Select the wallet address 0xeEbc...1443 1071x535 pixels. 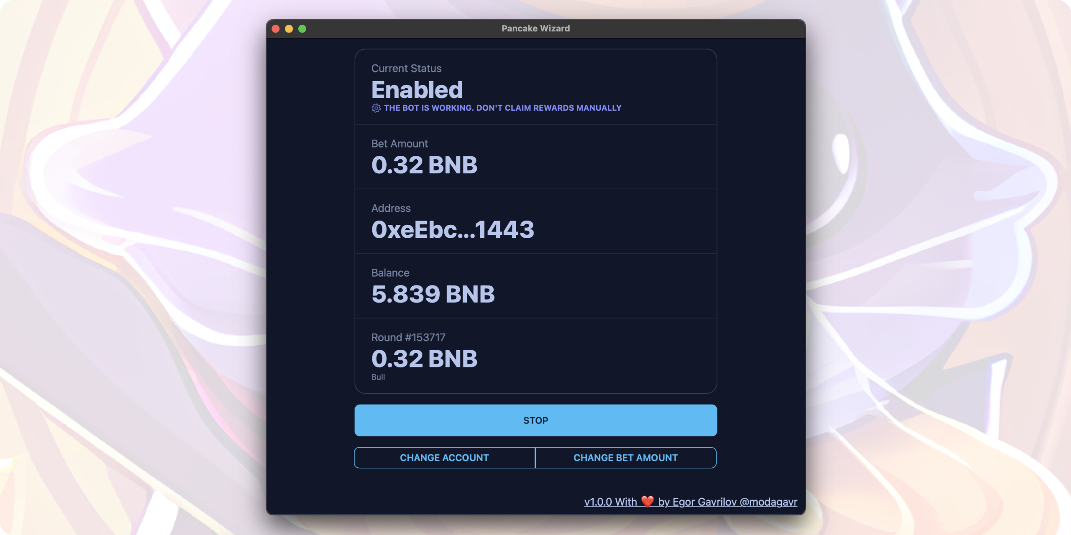point(452,229)
